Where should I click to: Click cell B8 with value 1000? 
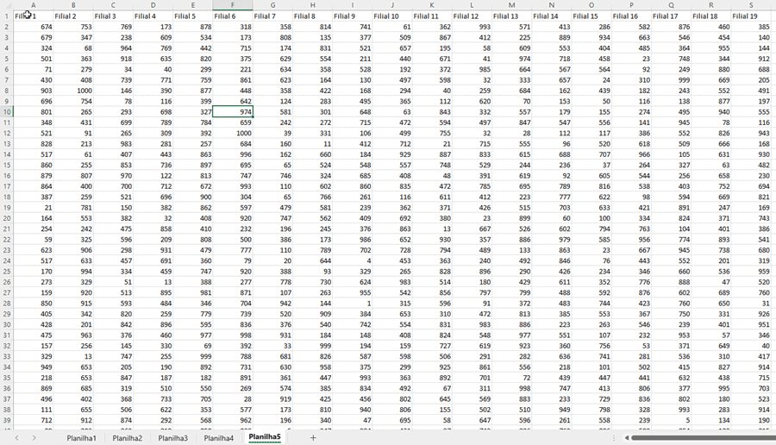[73, 91]
